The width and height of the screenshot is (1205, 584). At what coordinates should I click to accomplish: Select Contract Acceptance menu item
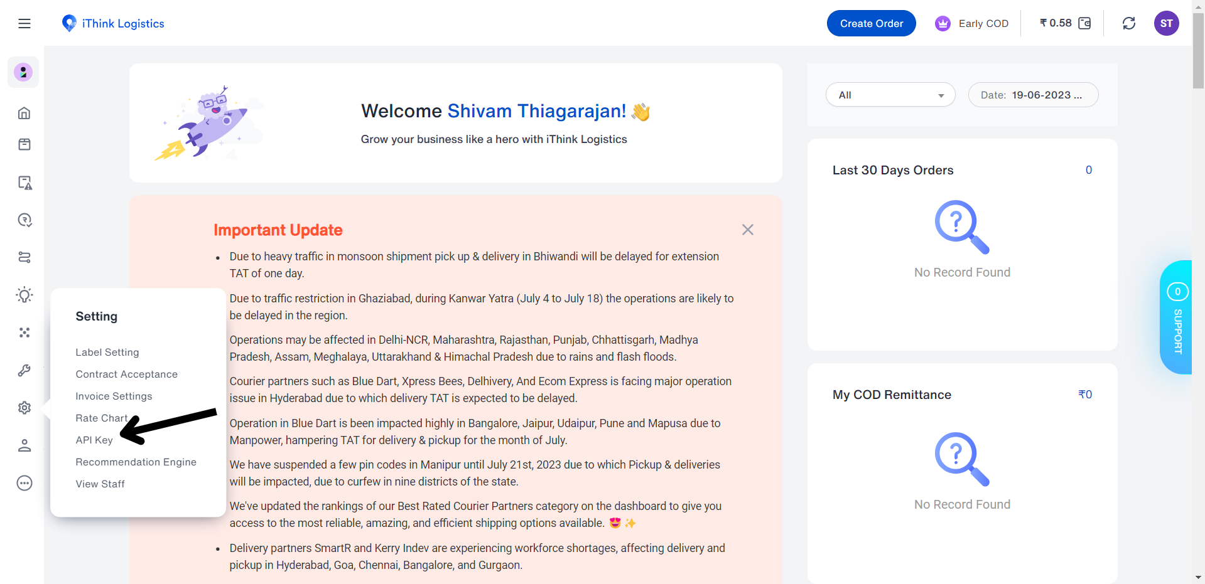127,374
